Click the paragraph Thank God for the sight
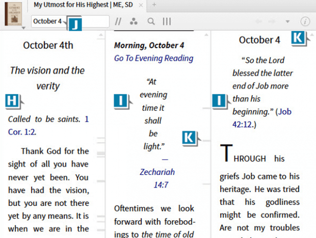Screen dimensions: 316x238 click(x=48, y=190)
